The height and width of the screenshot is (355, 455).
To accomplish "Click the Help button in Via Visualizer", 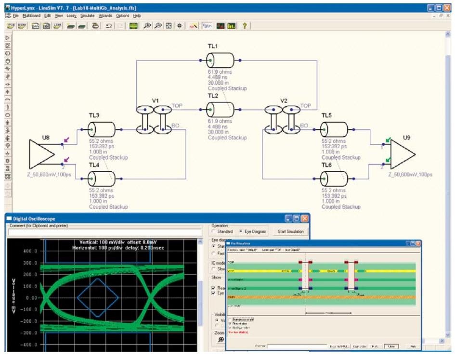I will coord(413,346).
